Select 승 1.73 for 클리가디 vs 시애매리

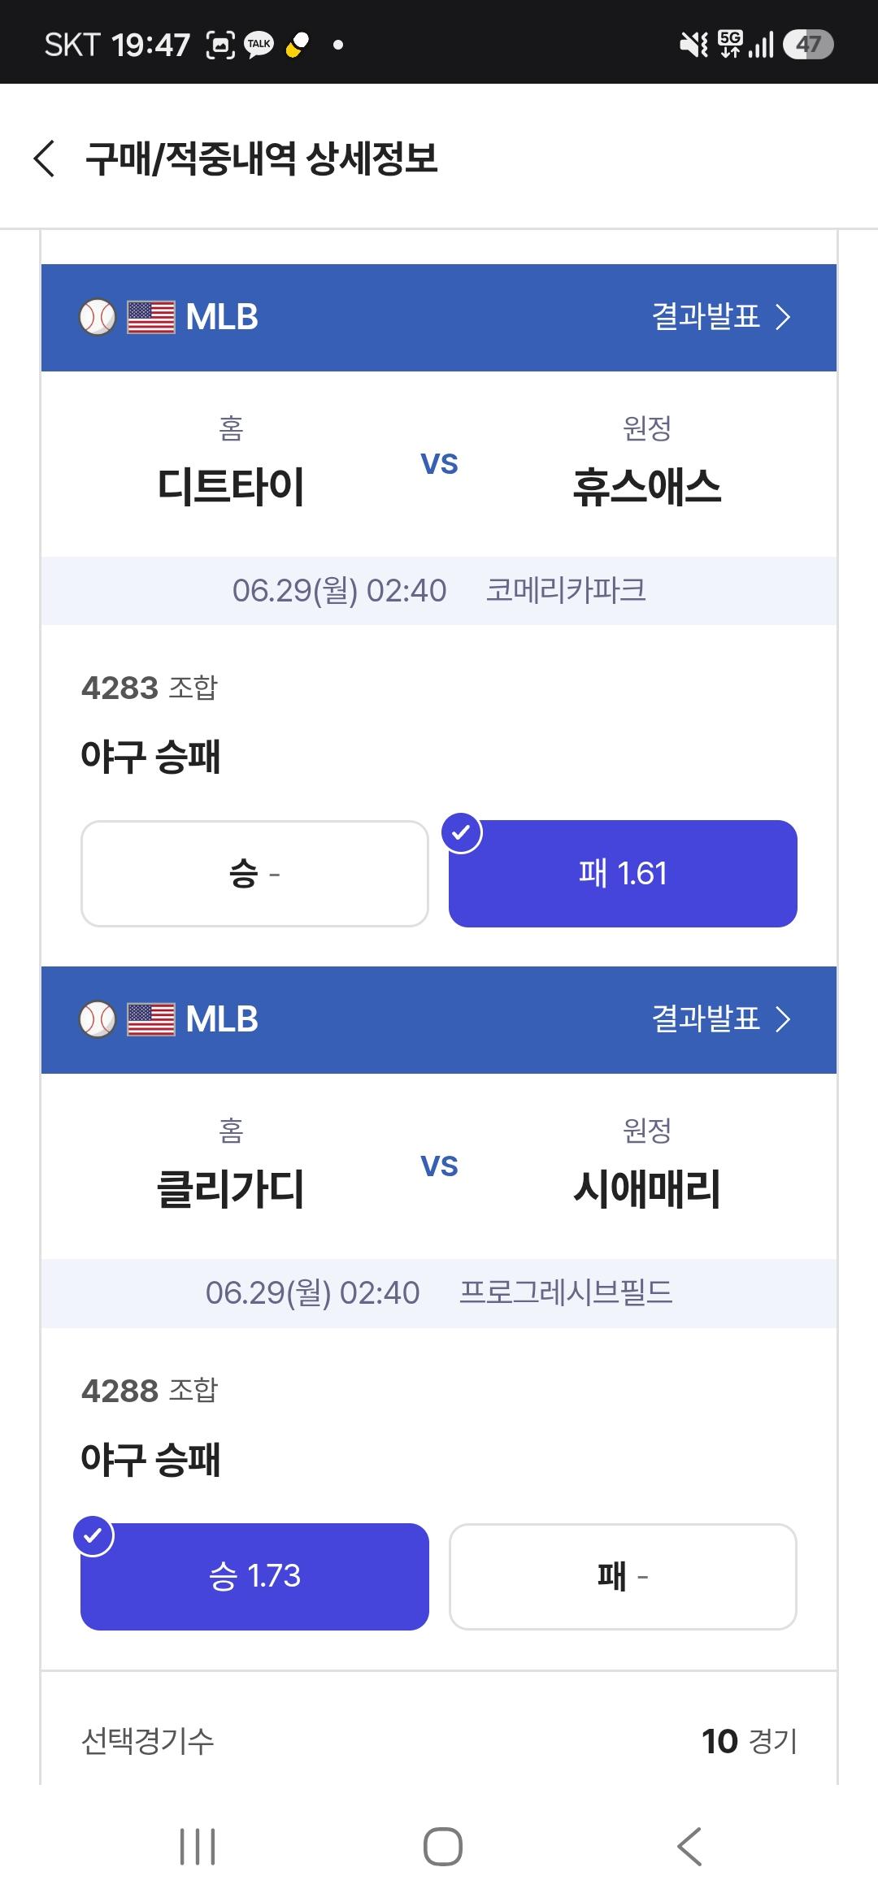(254, 1576)
